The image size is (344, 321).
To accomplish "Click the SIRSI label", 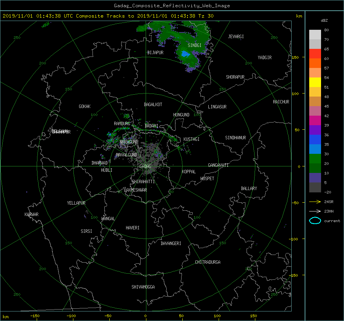I will pos(86,231).
